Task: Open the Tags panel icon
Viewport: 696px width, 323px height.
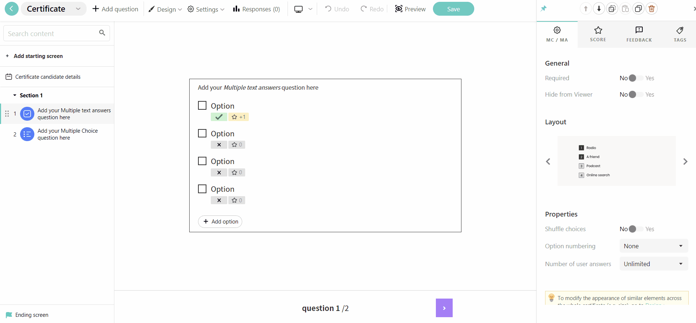Action: [x=680, y=31]
